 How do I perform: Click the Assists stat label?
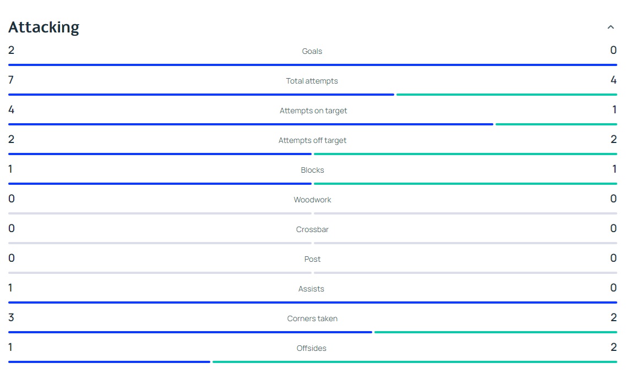[311, 289]
